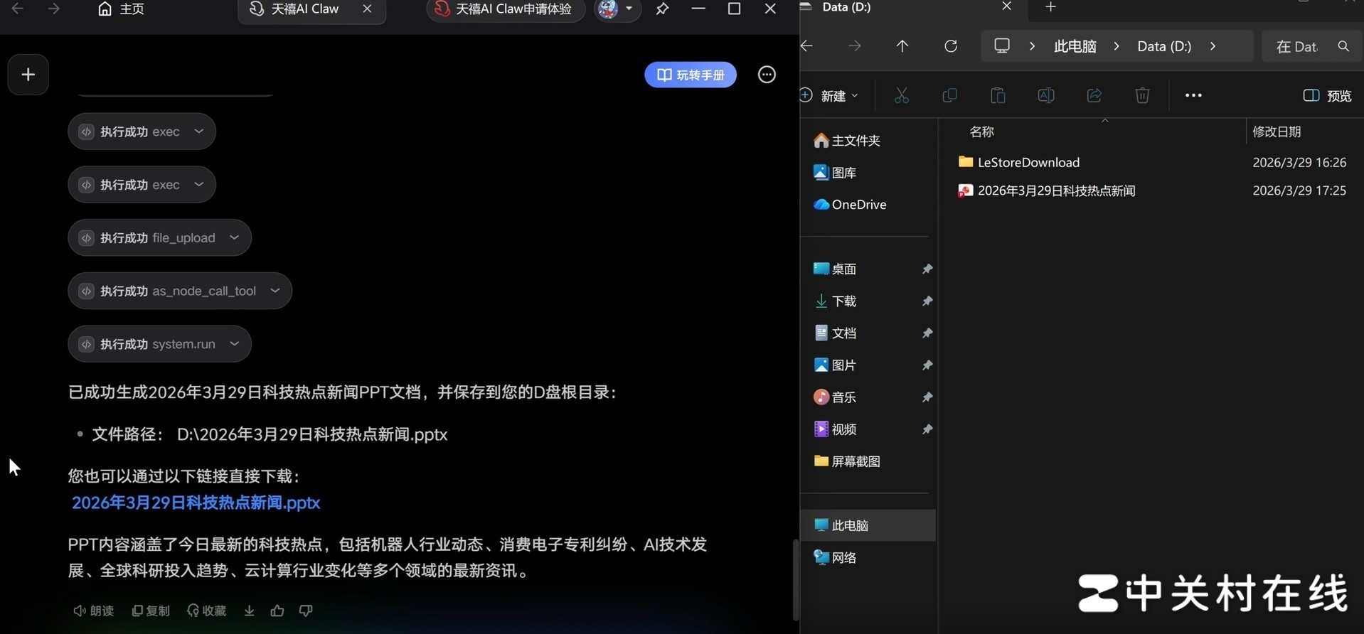The height and width of the screenshot is (634, 1364).
Task: Click the download icon below the reply
Action: (x=249, y=611)
